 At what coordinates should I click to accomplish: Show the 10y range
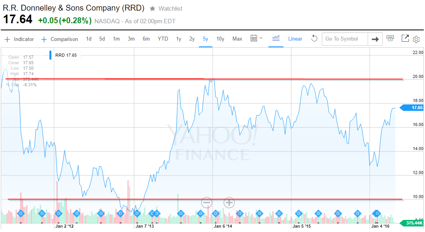coord(220,39)
